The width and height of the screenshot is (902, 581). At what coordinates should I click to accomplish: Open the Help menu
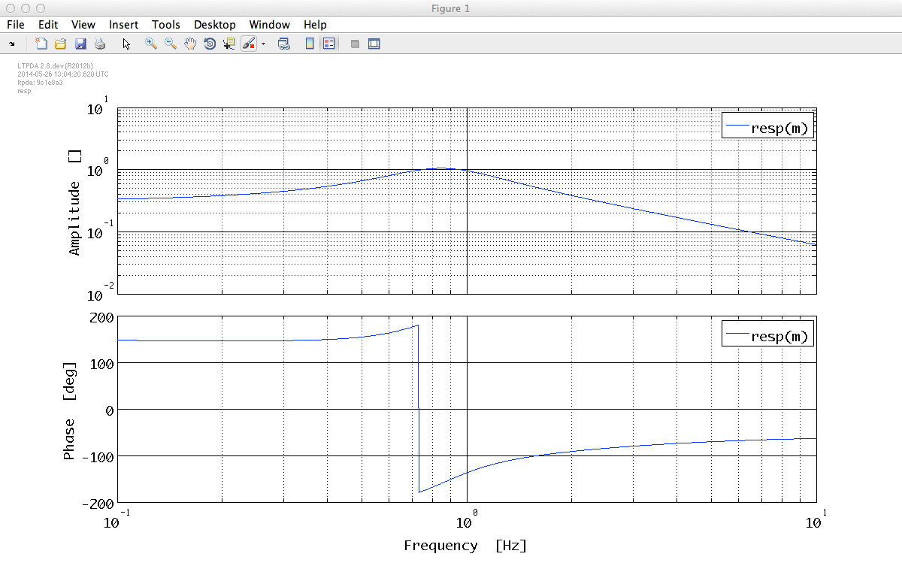315,25
